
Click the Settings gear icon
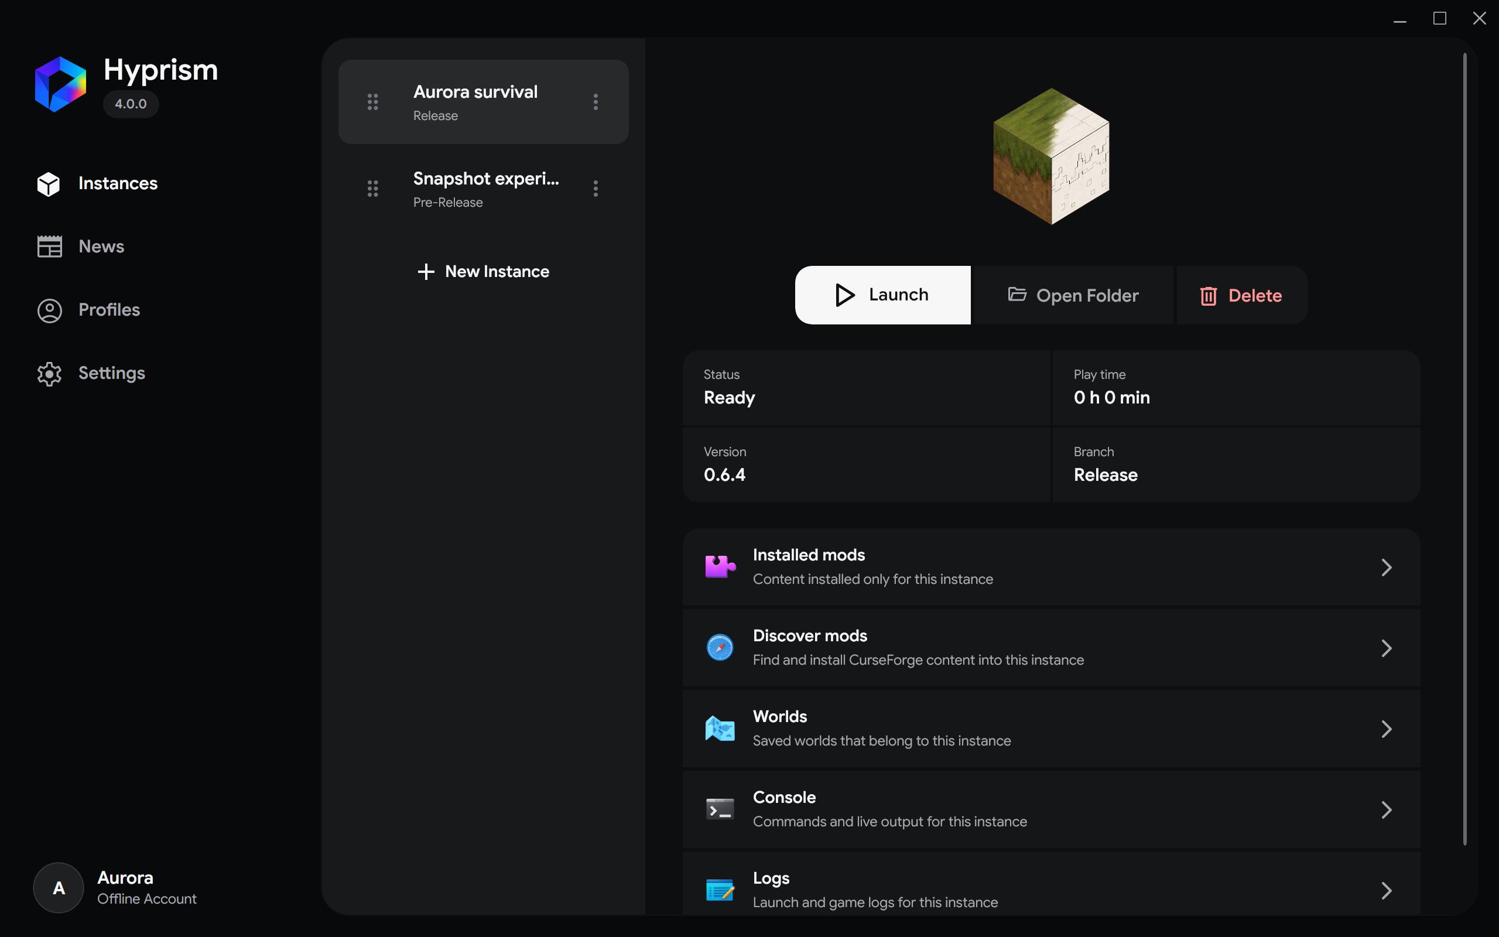pos(50,374)
